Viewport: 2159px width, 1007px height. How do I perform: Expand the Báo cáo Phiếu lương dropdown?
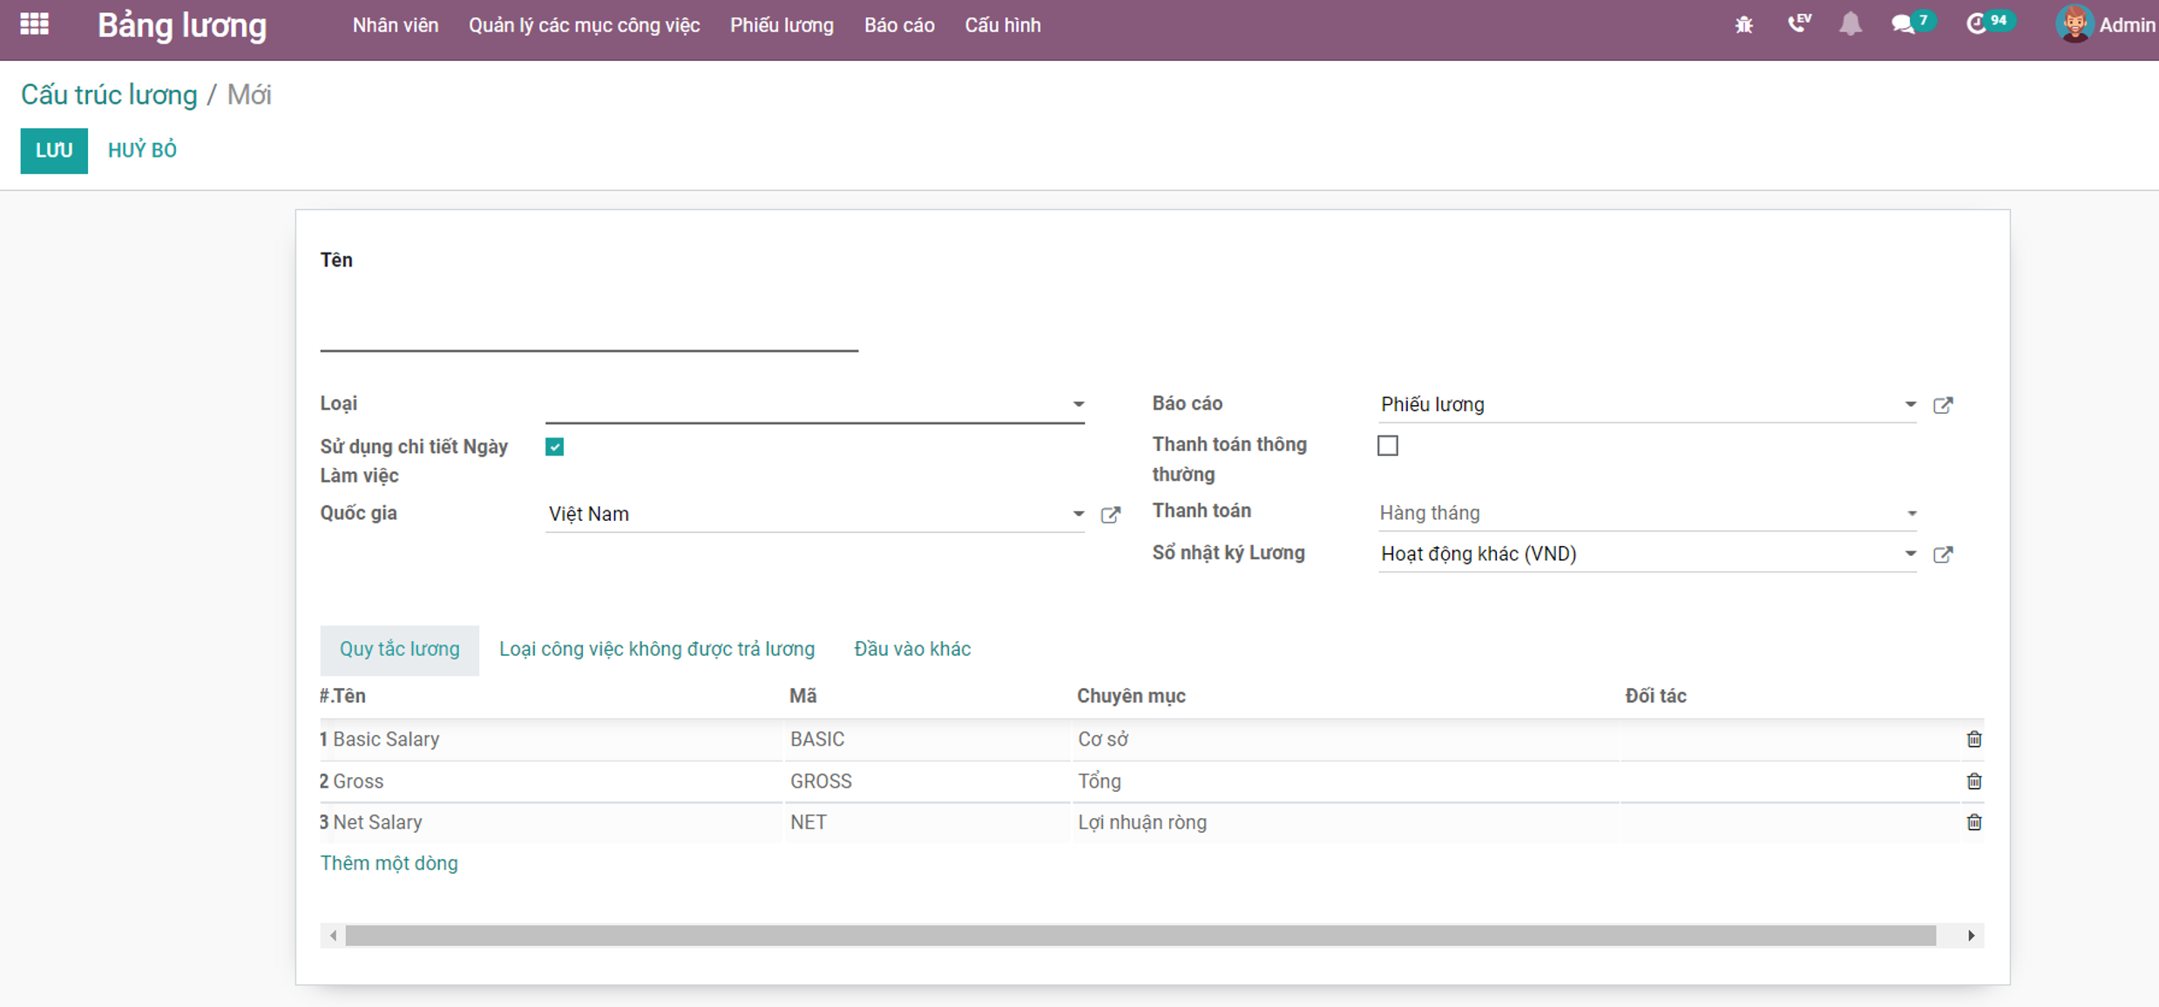tap(1910, 404)
